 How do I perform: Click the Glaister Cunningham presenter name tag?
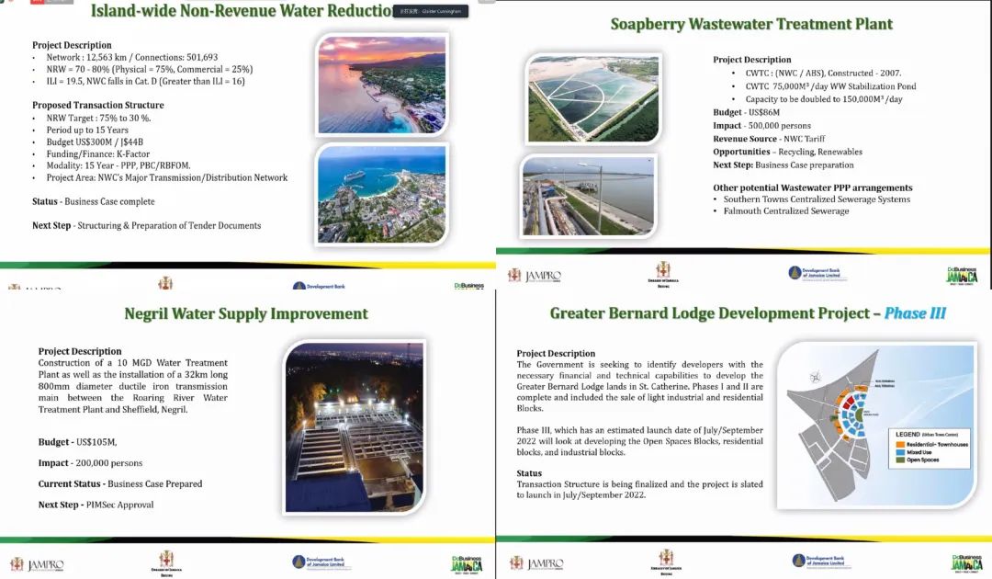tap(430, 11)
